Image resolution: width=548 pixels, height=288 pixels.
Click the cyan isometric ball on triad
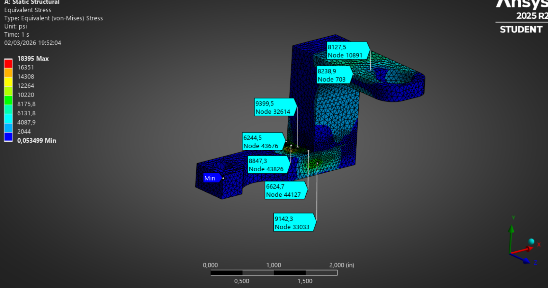tap(531, 241)
